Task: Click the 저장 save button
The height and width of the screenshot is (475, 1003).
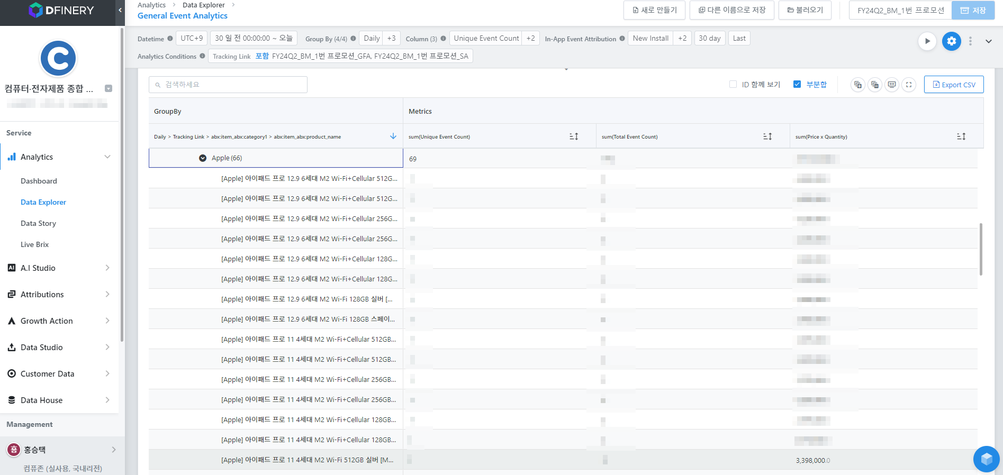Action: tap(973, 10)
